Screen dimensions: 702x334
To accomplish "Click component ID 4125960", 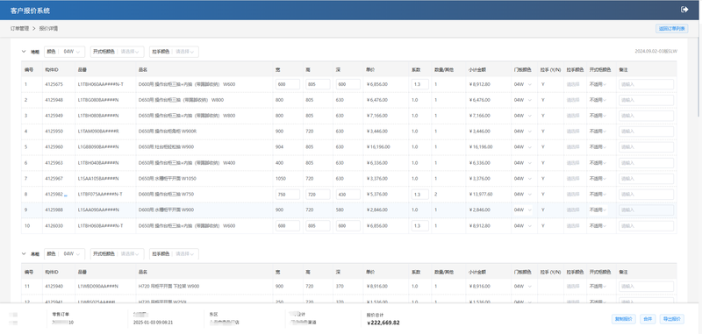I will coord(54,146).
